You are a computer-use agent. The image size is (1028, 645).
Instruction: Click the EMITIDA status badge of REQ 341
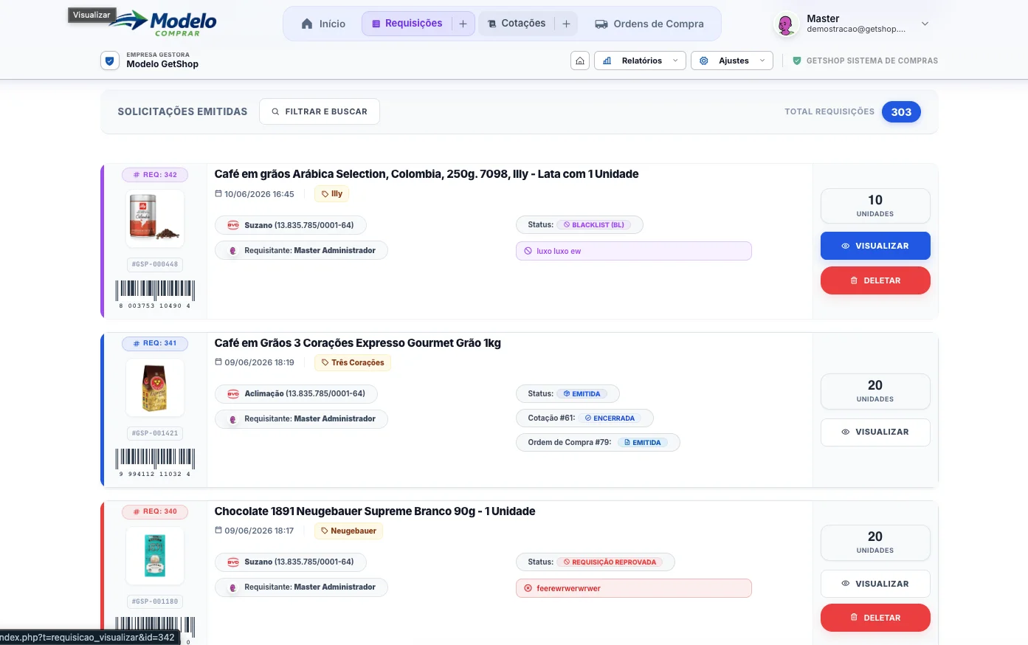582,394
